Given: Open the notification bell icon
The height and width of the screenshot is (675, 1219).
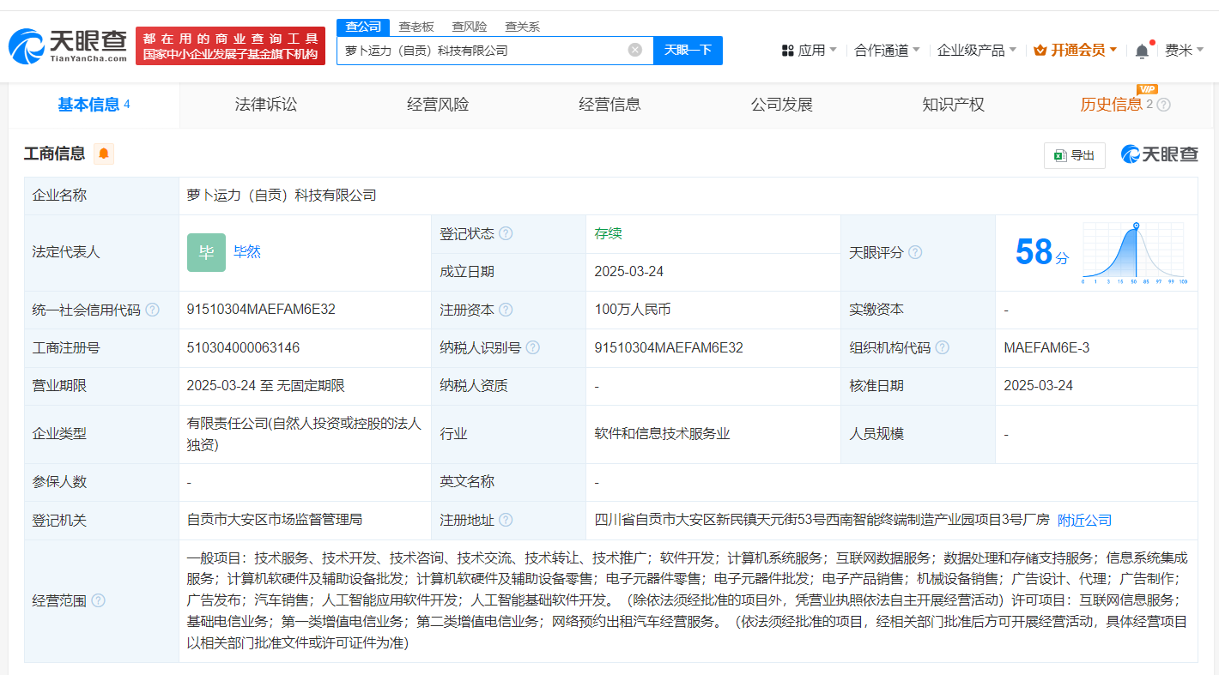Looking at the screenshot, I should pos(1141,51).
